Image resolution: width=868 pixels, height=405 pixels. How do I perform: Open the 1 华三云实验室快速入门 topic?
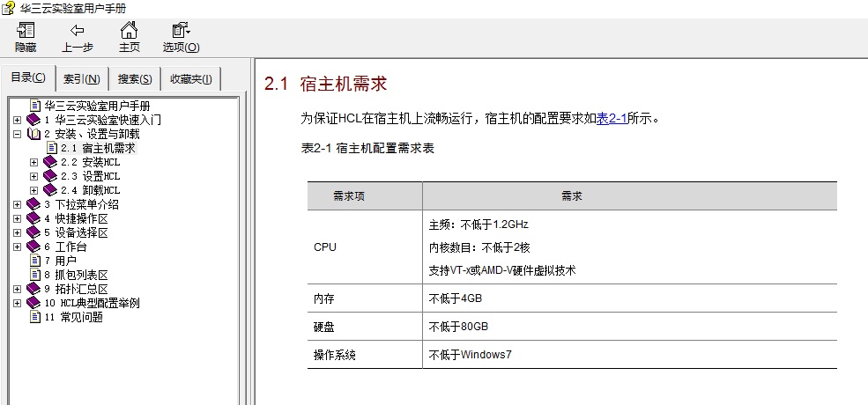pos(103,120)
